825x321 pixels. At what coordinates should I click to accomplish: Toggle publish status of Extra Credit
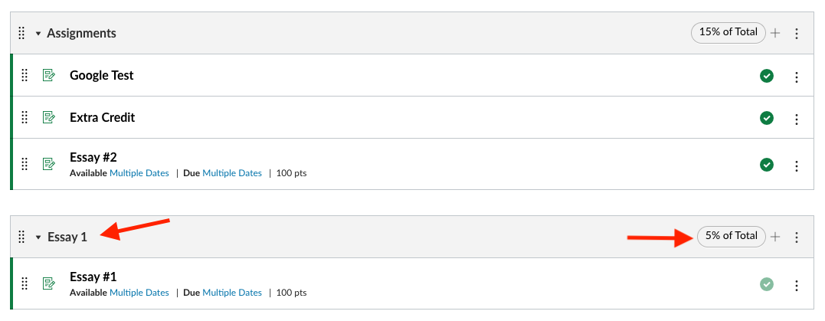[x=767, y=118]
